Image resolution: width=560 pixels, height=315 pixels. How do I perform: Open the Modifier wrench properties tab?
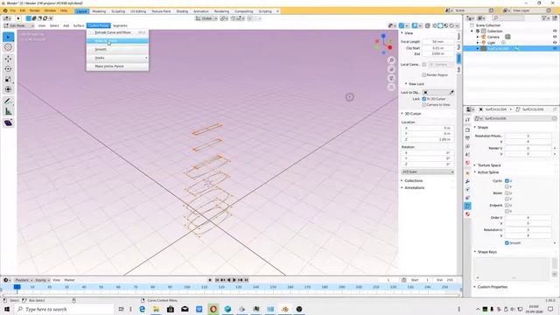(x=467, y=181)
